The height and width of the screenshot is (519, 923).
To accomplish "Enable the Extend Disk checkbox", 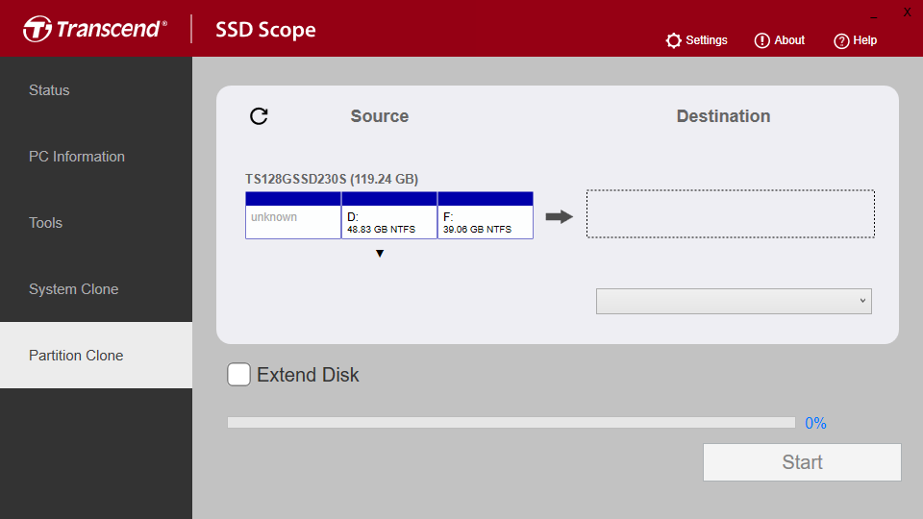I will point(238,374).
